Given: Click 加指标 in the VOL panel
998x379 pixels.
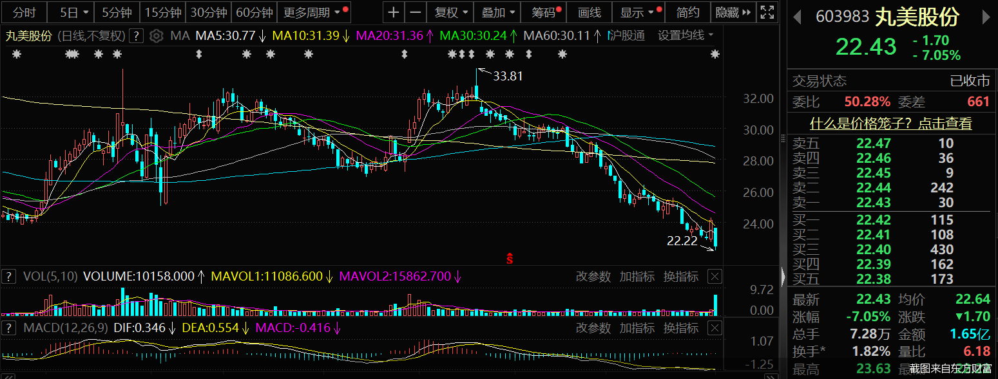Looking at the screenshot, I should click(x=637, y=277).
